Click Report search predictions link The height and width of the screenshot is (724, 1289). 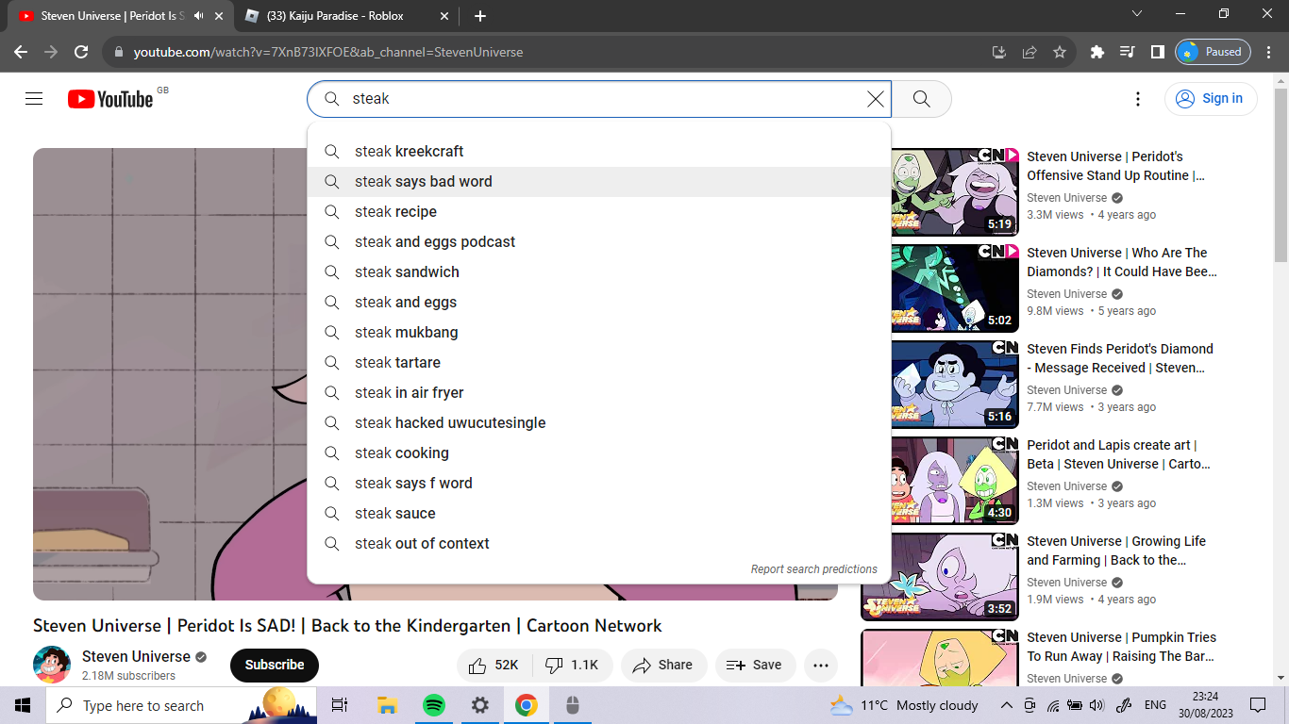click(813, 569)
